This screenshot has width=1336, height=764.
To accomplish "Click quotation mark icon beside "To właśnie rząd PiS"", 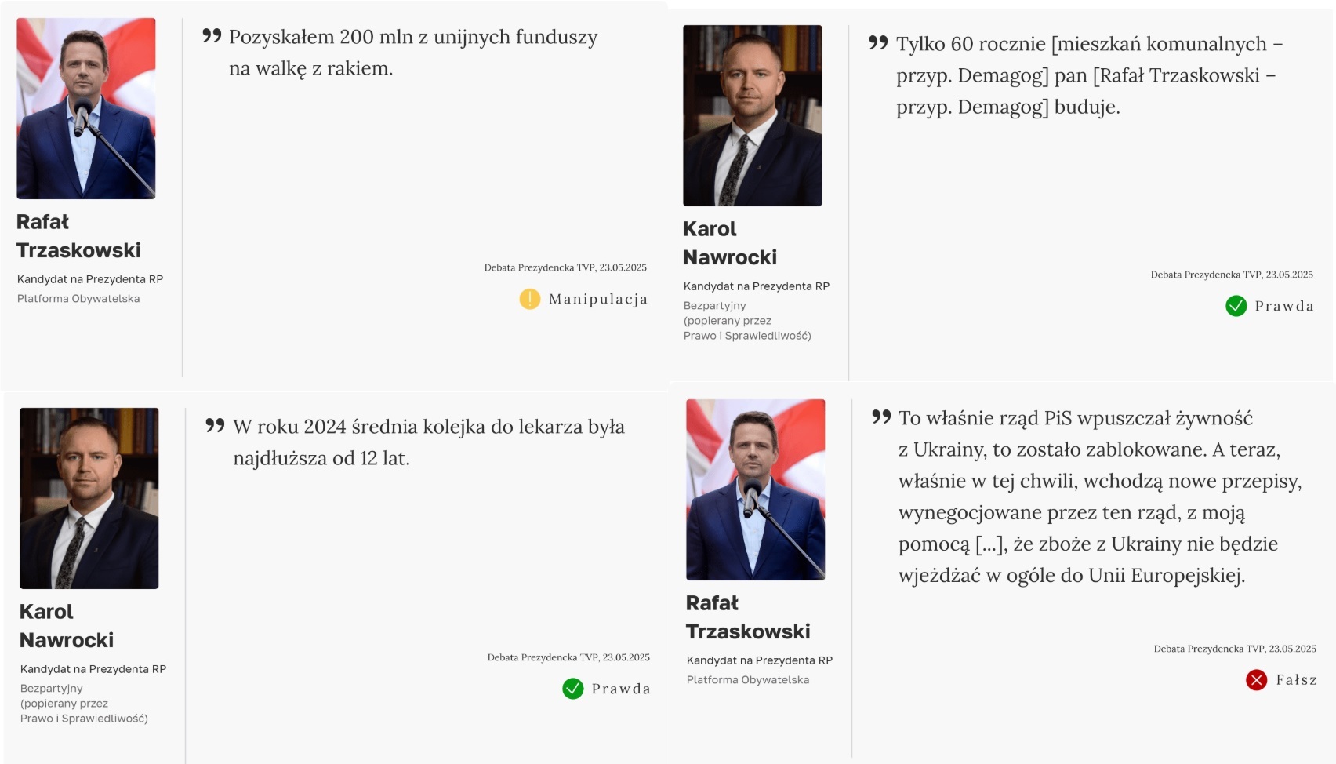I will pos(881,417).
